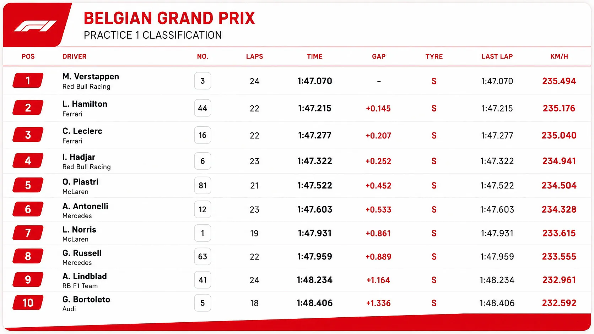This screenshot has width=594, height=334.
Task: Click the KM/H column header
Action: point(559,56)
